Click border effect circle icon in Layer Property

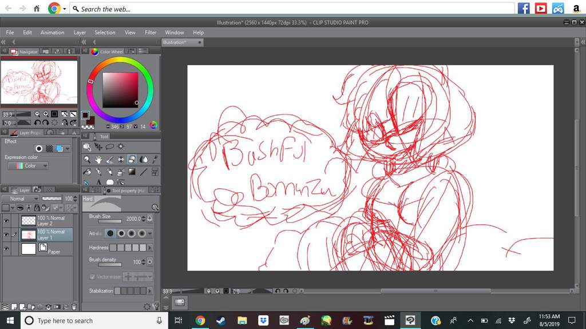(x=38, y=148)
